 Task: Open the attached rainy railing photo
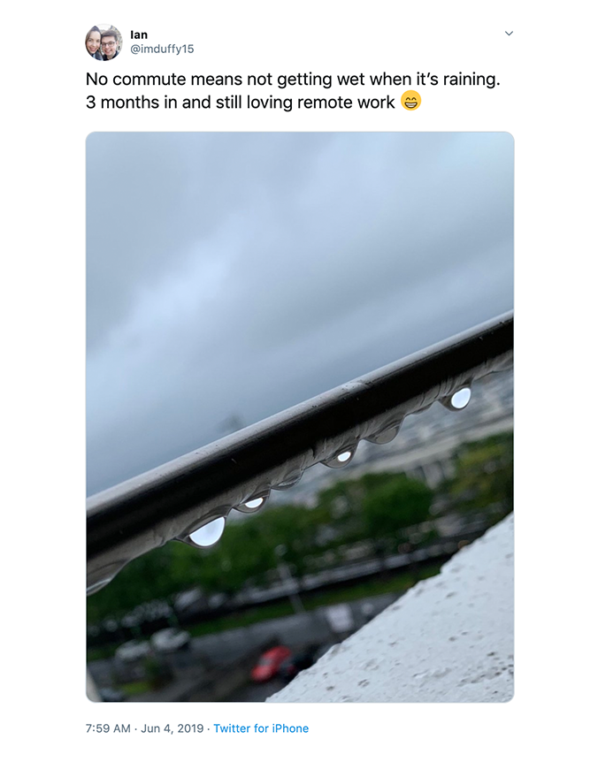(300, 417)
